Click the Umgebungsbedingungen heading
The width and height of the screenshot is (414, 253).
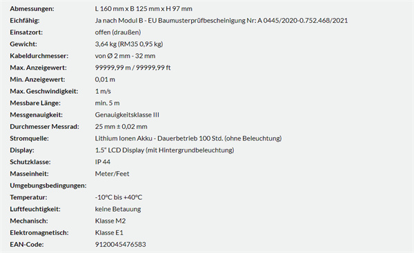tap(48, 185)
